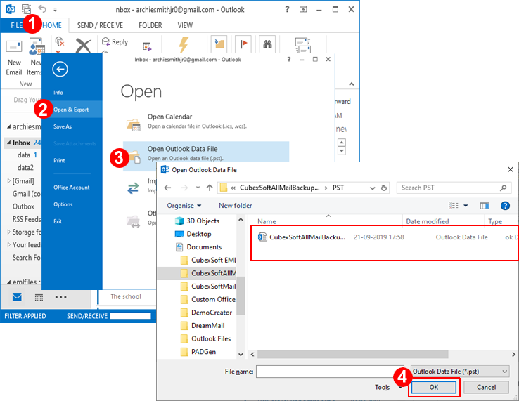Screen dimensions: 519x401
Task: Click the New folder button
Action: pyautogui.click(x=235, y=206)
